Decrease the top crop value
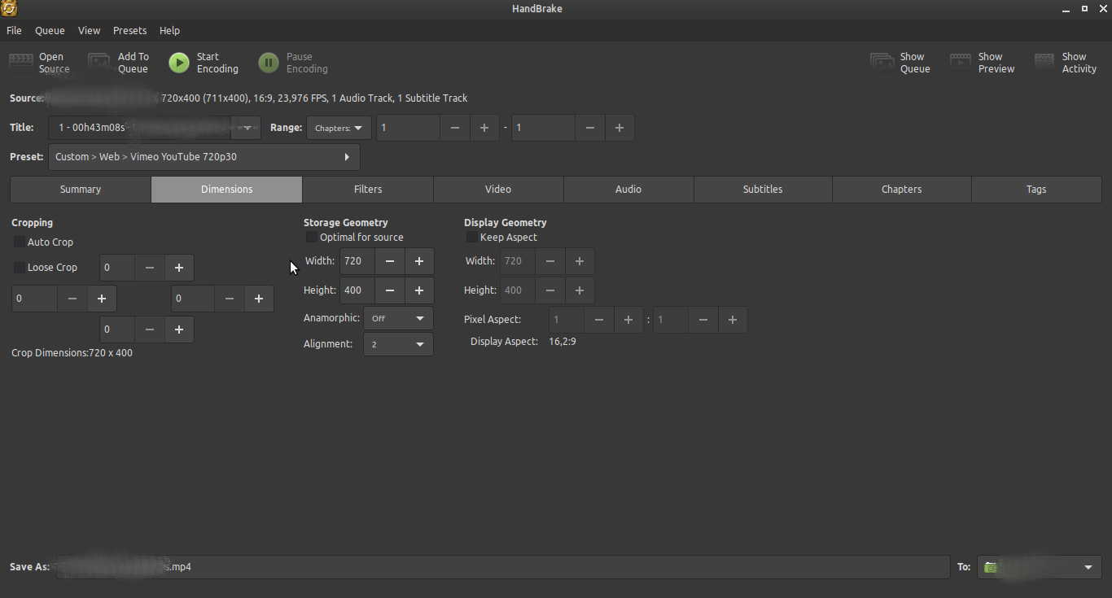This screenshot has height=598, width=1112. point(150,268)
